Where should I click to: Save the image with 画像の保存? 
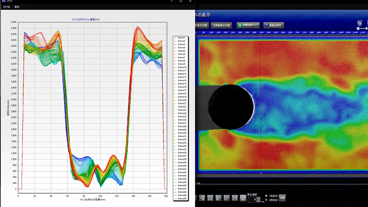point(274,25)
